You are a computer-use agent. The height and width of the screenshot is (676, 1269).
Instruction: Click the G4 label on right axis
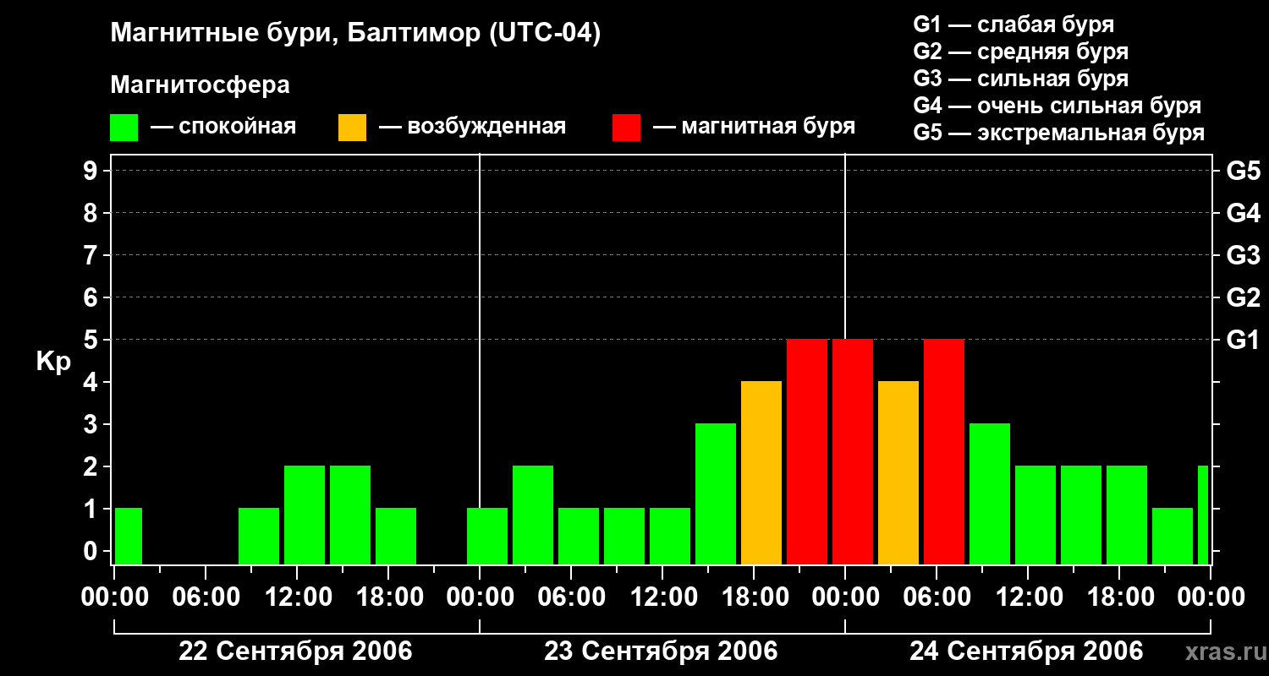point(1243,213)
